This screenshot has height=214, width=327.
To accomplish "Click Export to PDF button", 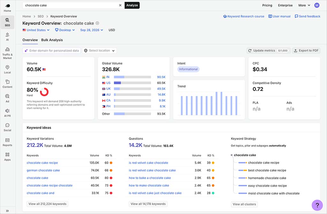I will click(x=306, y=50).
